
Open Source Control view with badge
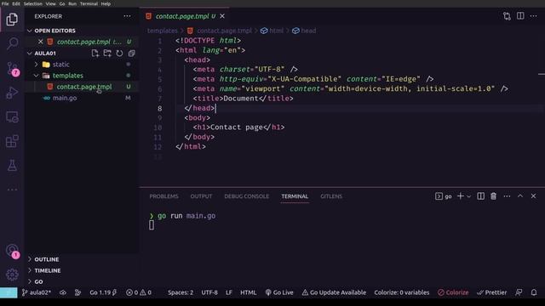[x=13, y=69]
